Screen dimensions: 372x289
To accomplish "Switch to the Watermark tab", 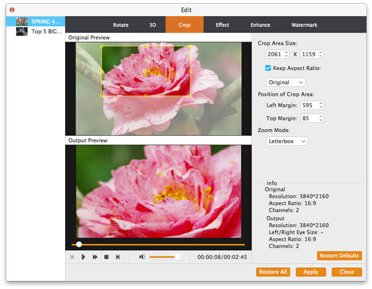I will coord(304,25).
